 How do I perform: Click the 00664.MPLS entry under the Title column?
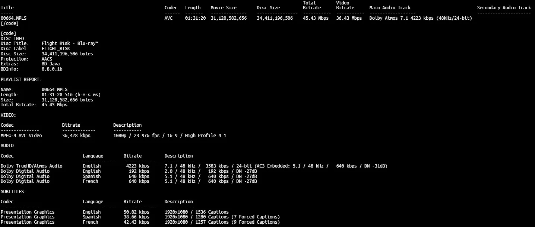(13, 18)
